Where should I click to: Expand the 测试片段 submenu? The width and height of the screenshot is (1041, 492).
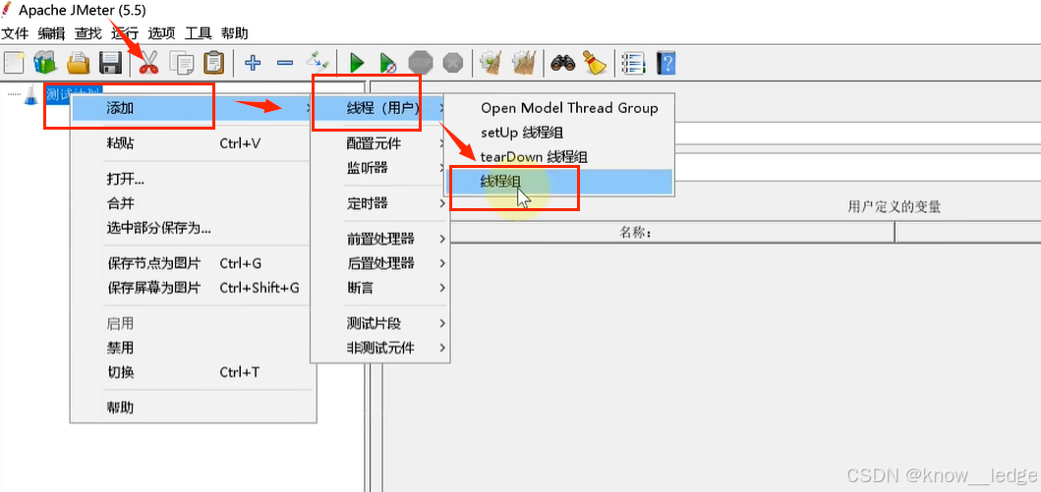point(380,323)
